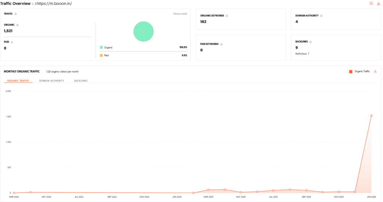Viewport: 383px width, 202px height.
Task: Click the SEP 2025 chart data point
Action: tap(306, 190)
